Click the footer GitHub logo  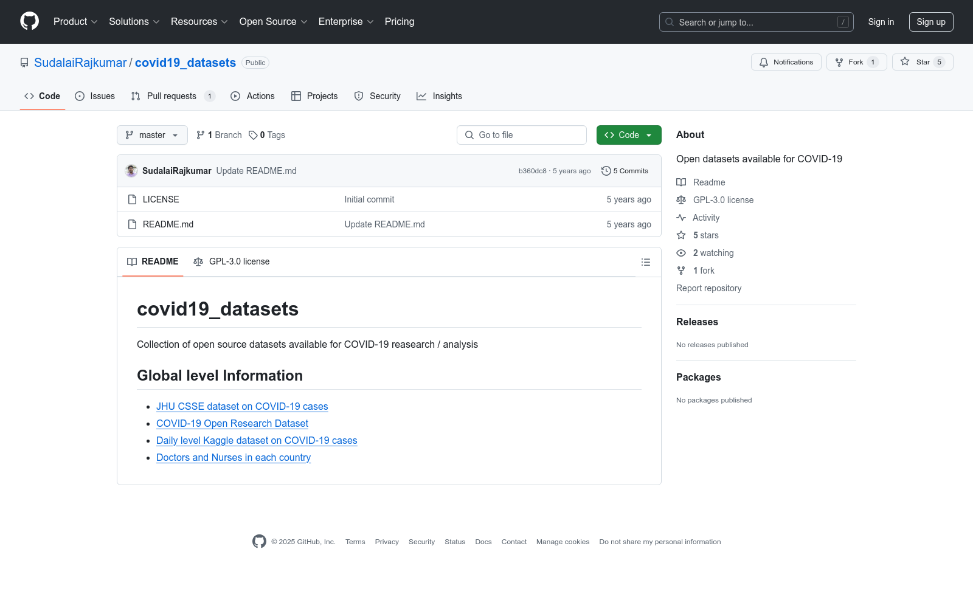[259, 542]
